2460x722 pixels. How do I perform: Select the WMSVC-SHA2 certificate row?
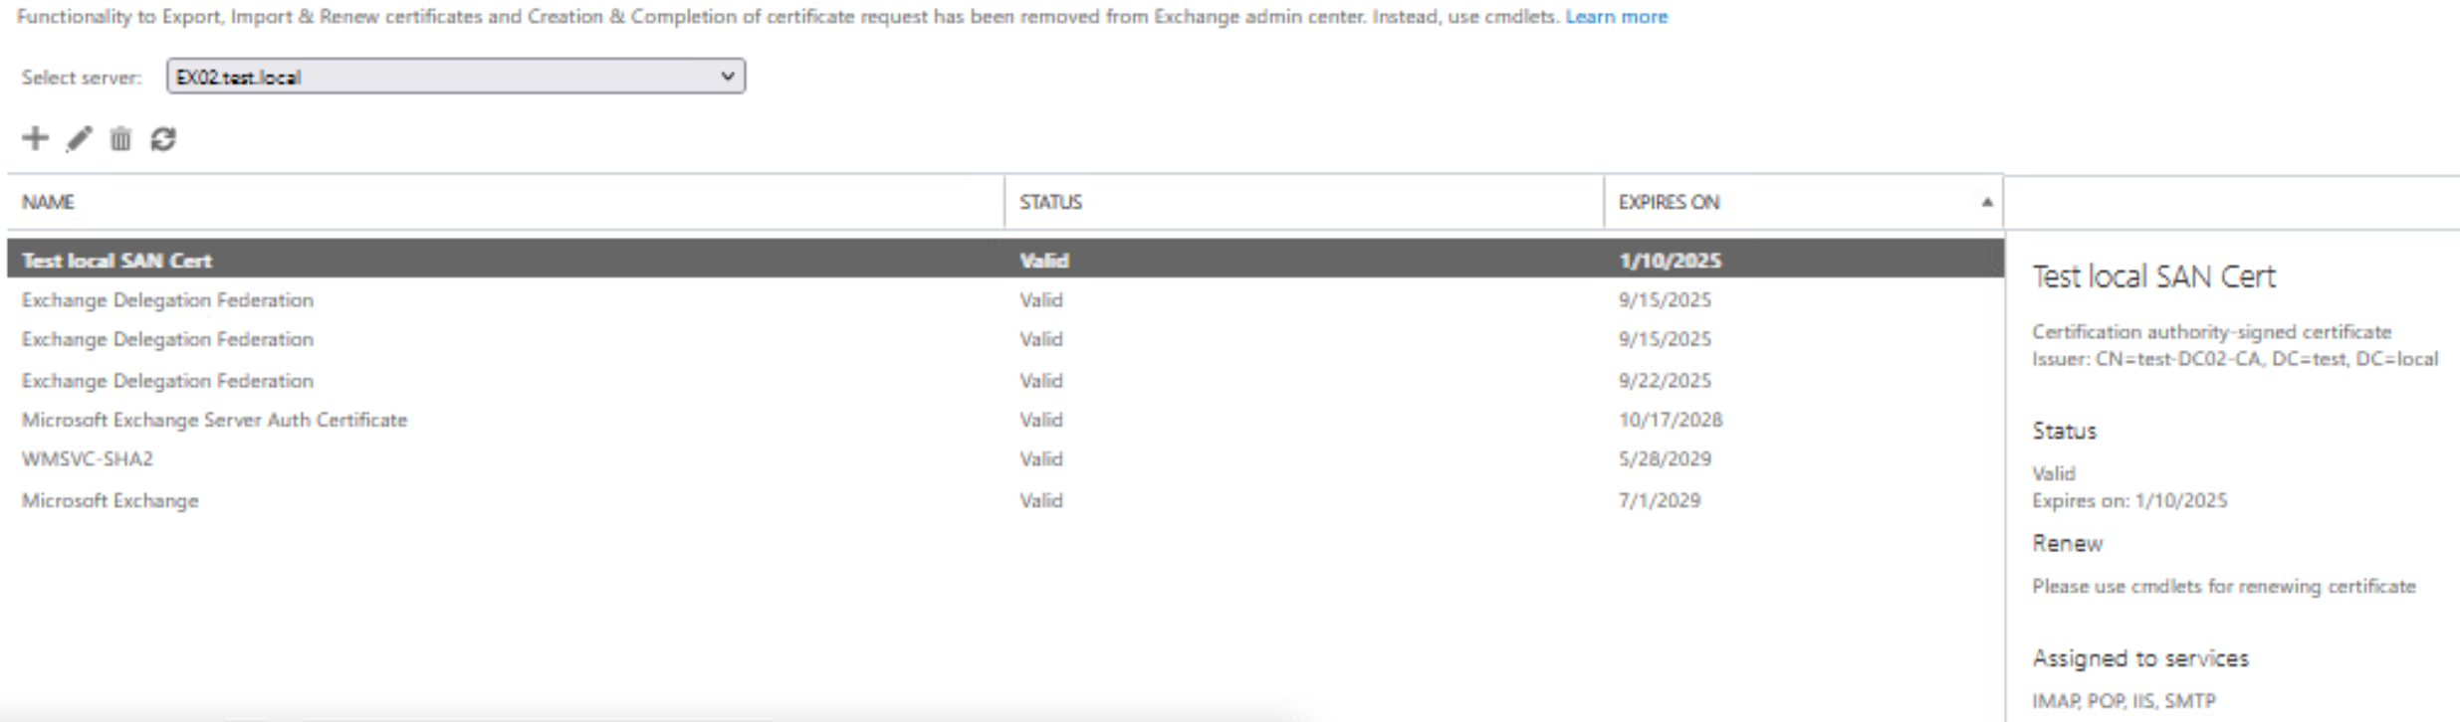(88, 458)
